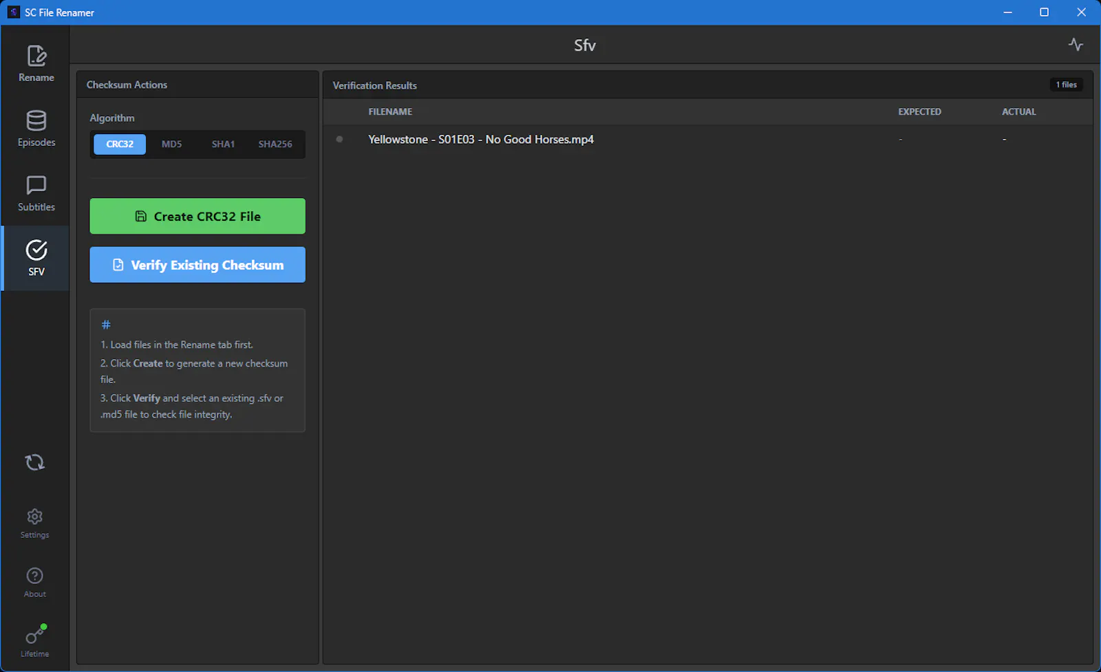Pick the SHA256 algorithm
Screen dimensions: 1101x672
[x=275, y=144]
